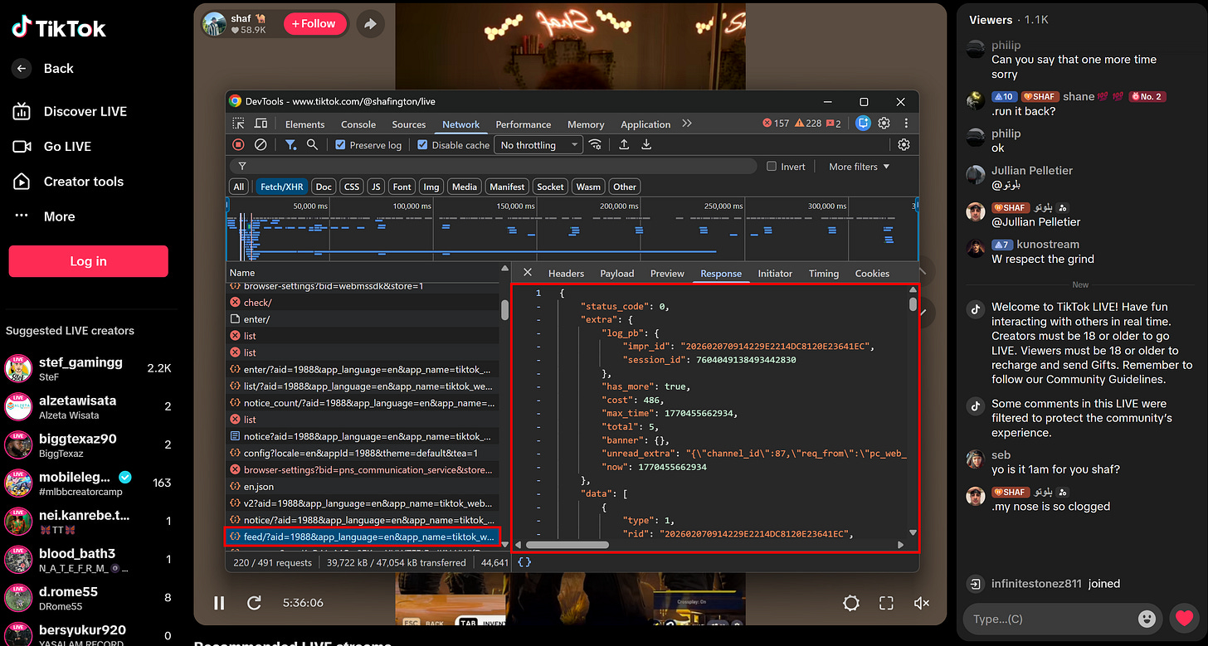The image size is (1208, 646).
Task: Click the heart reaction icon in chat
Action: 1184,618
